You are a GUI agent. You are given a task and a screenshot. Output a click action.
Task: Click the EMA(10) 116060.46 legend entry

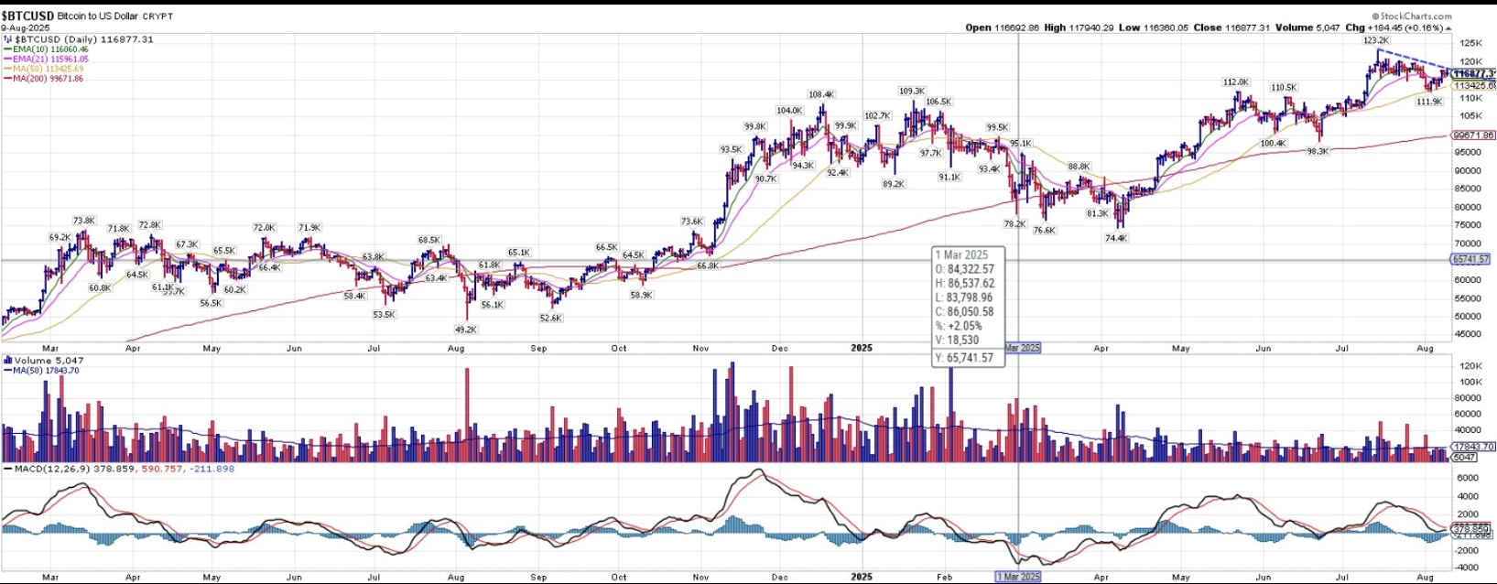click(x=50, y=49)
